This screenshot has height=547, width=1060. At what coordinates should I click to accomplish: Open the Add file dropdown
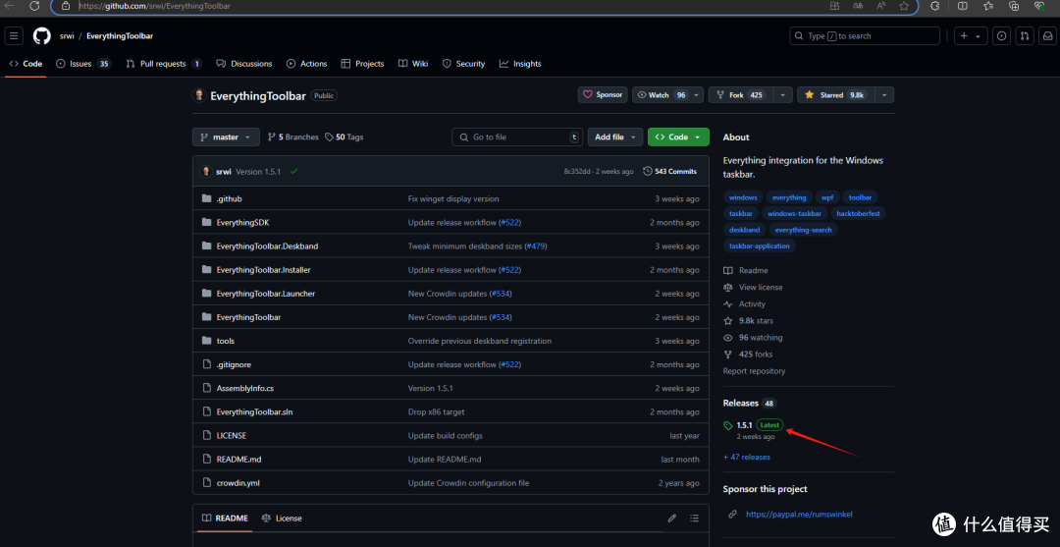coord(614,137)
